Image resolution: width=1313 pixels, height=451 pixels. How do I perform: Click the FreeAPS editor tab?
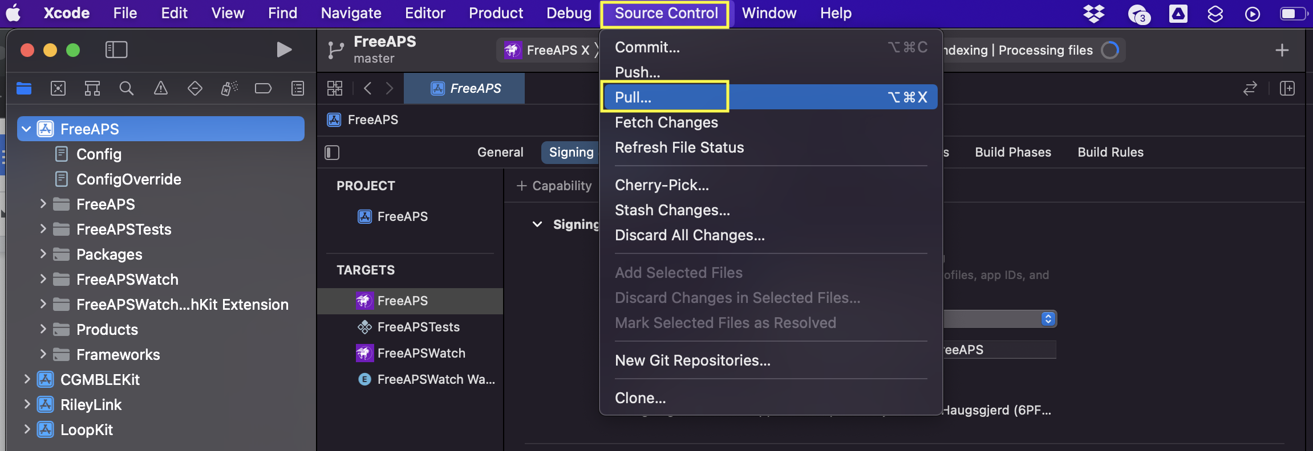pos(464,88)
